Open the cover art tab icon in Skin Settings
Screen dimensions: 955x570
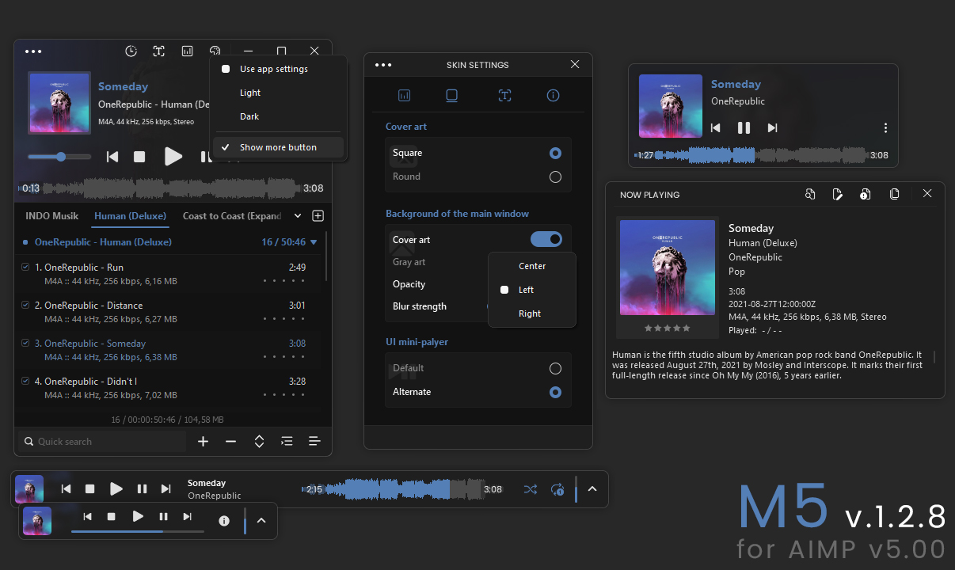[x=452, y=96]
